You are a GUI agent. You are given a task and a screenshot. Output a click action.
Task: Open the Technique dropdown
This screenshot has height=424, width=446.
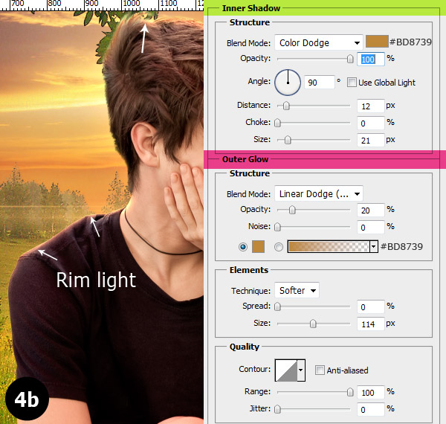pos(297,291)
